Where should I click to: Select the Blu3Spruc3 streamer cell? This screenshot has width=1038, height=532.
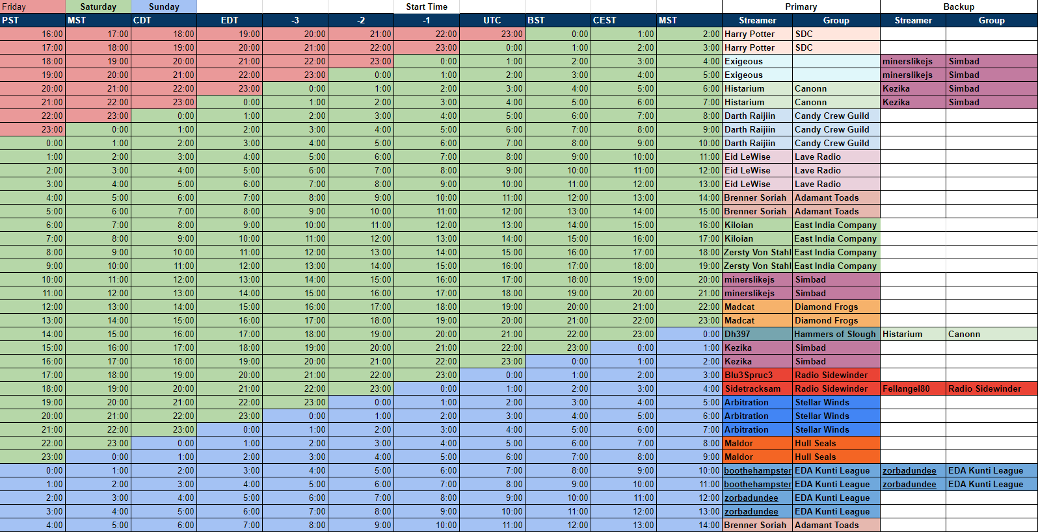click(x=757, y=375)
